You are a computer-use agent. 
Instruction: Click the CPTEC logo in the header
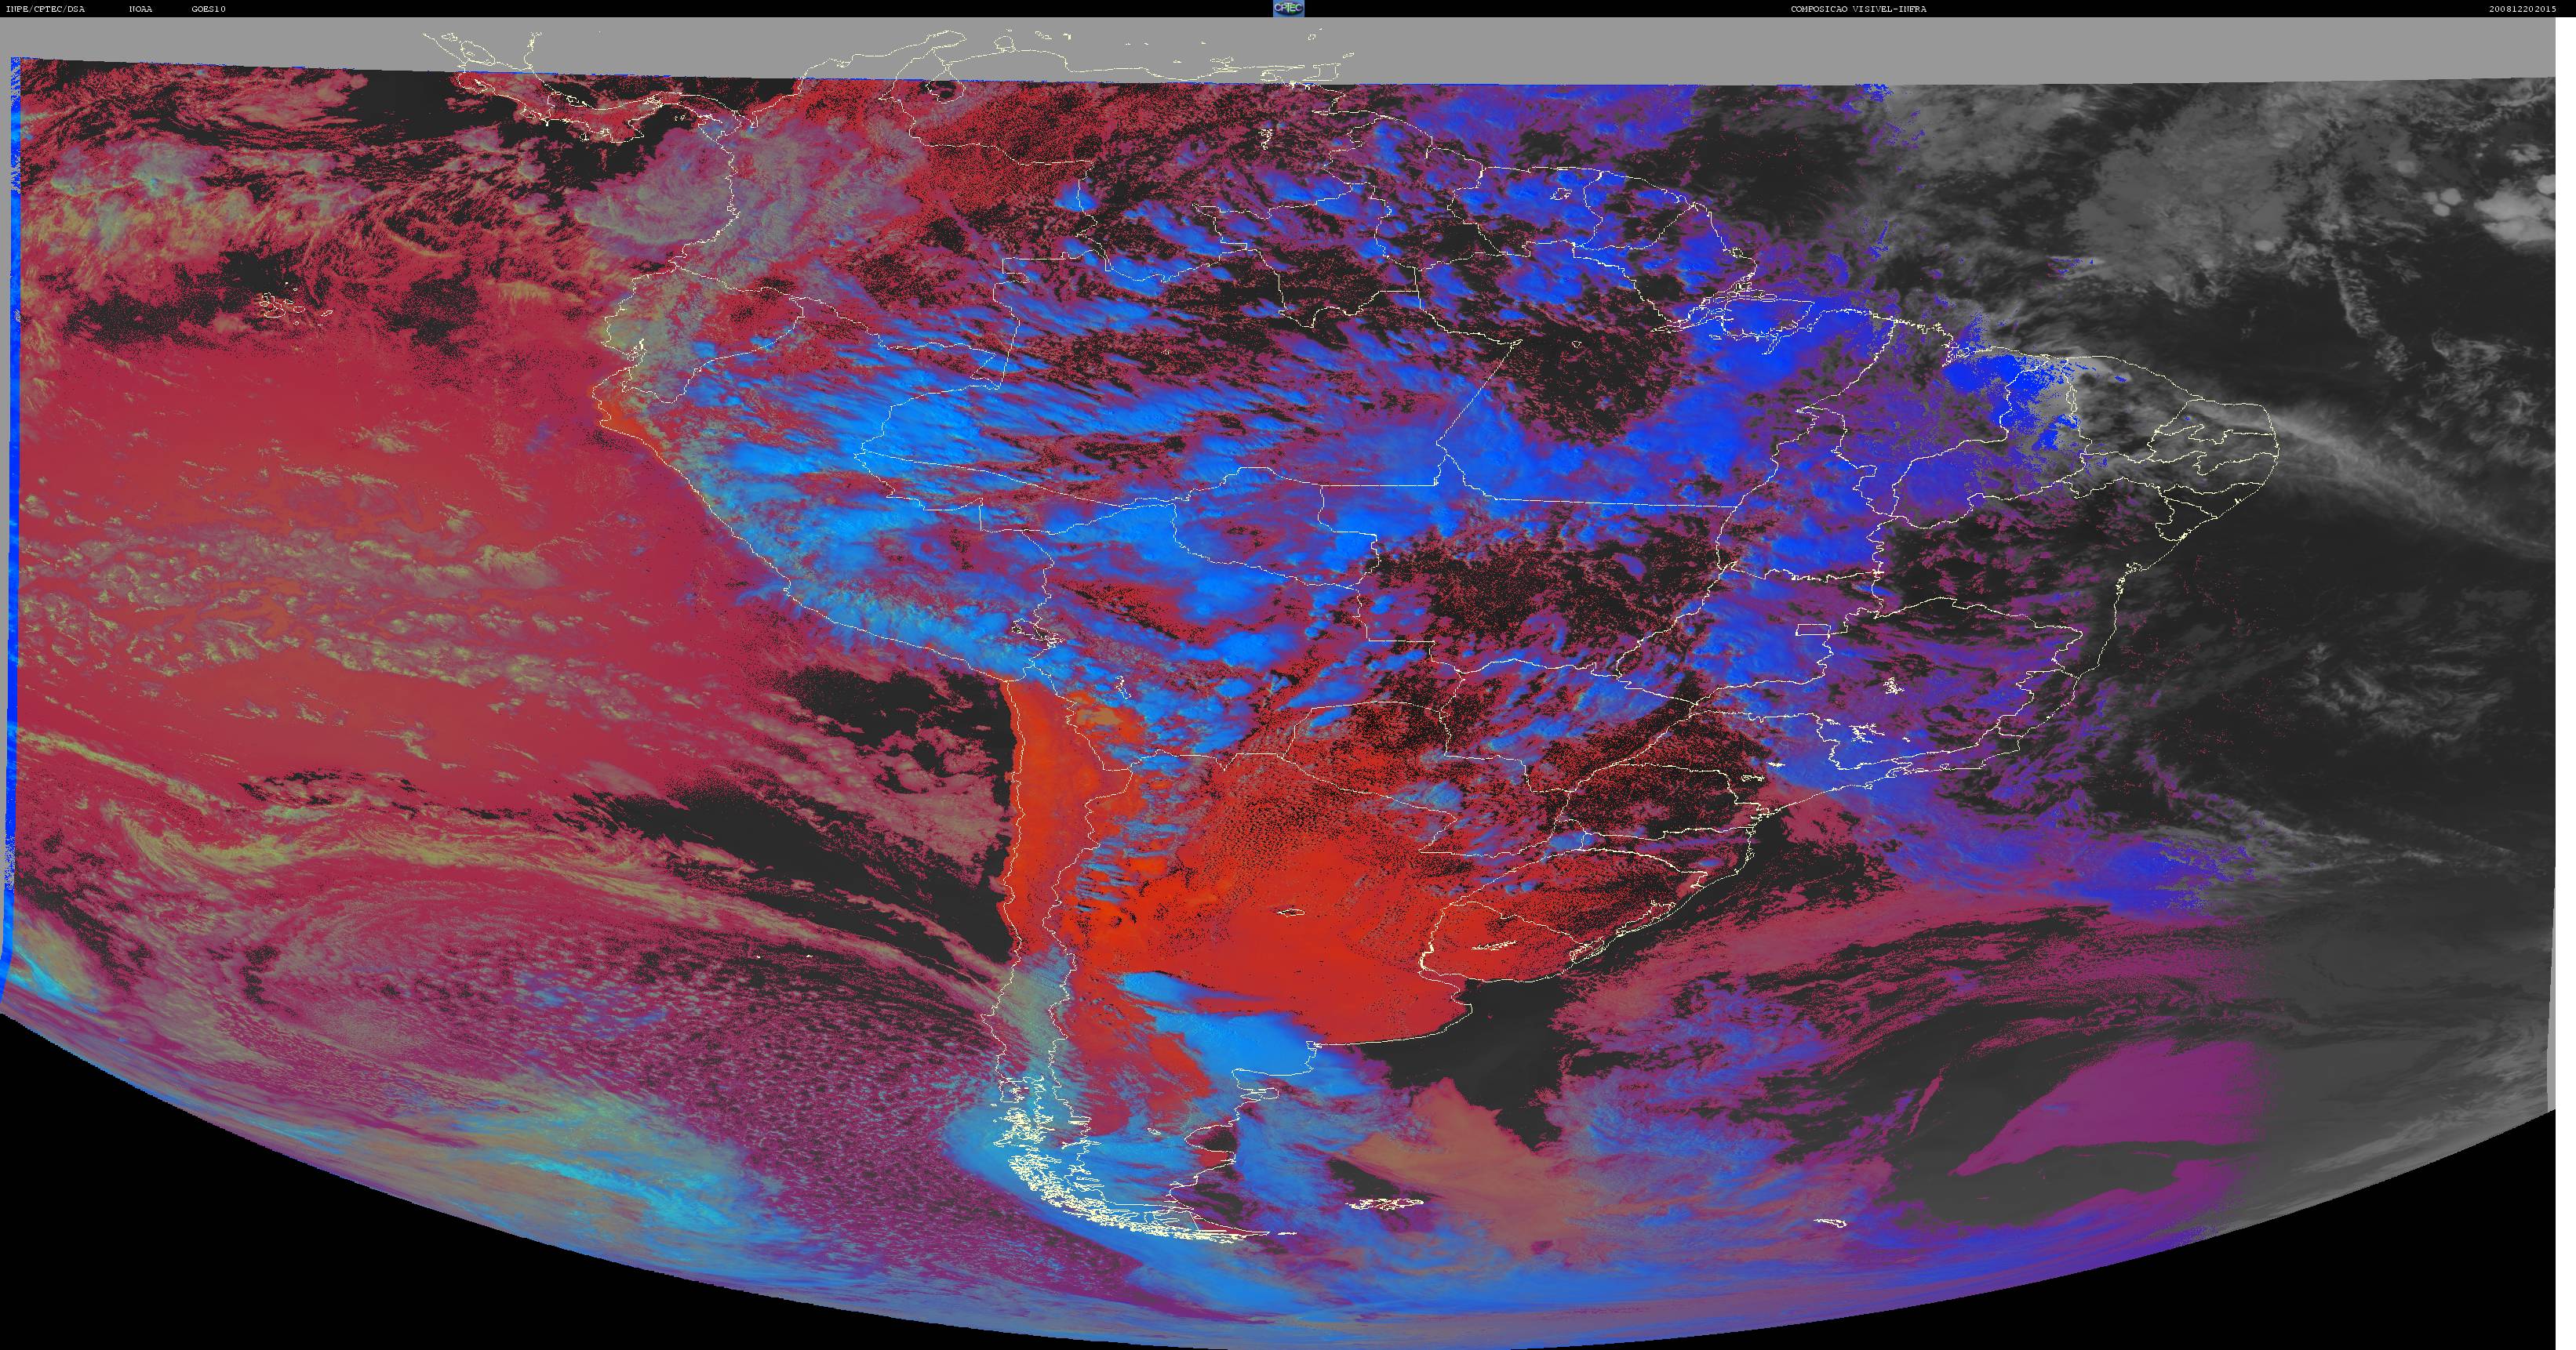(1288, 8)
